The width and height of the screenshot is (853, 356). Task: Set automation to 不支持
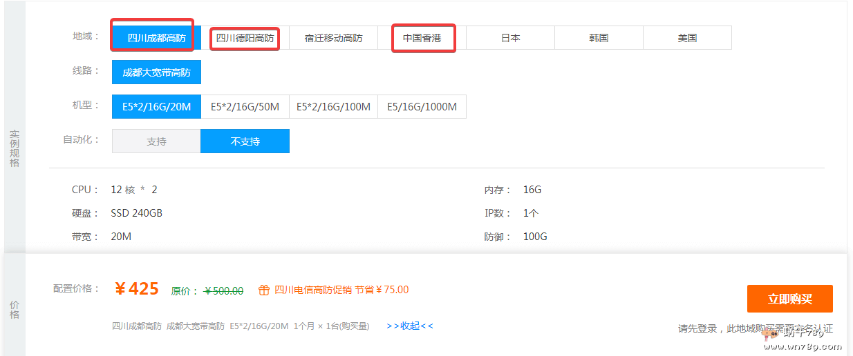(x=245, y=141)
